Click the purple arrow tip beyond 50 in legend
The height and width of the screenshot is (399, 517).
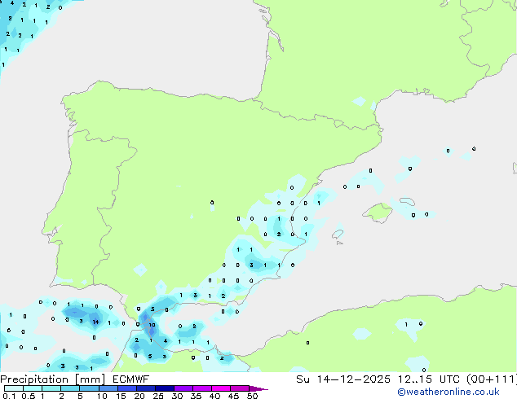point(258,388)
